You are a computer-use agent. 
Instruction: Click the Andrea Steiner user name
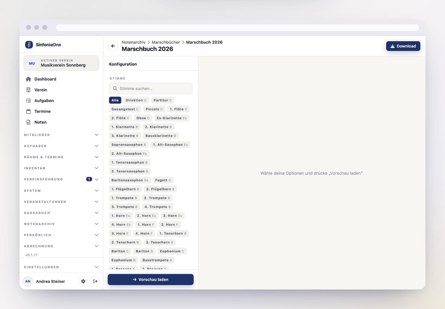tap(50, 281)
